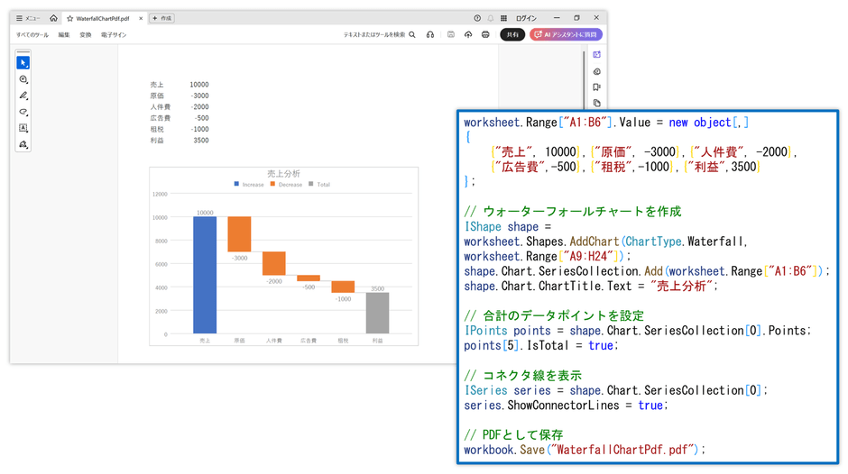Click the blue Increase legend swatch

[x=236, y=185]
